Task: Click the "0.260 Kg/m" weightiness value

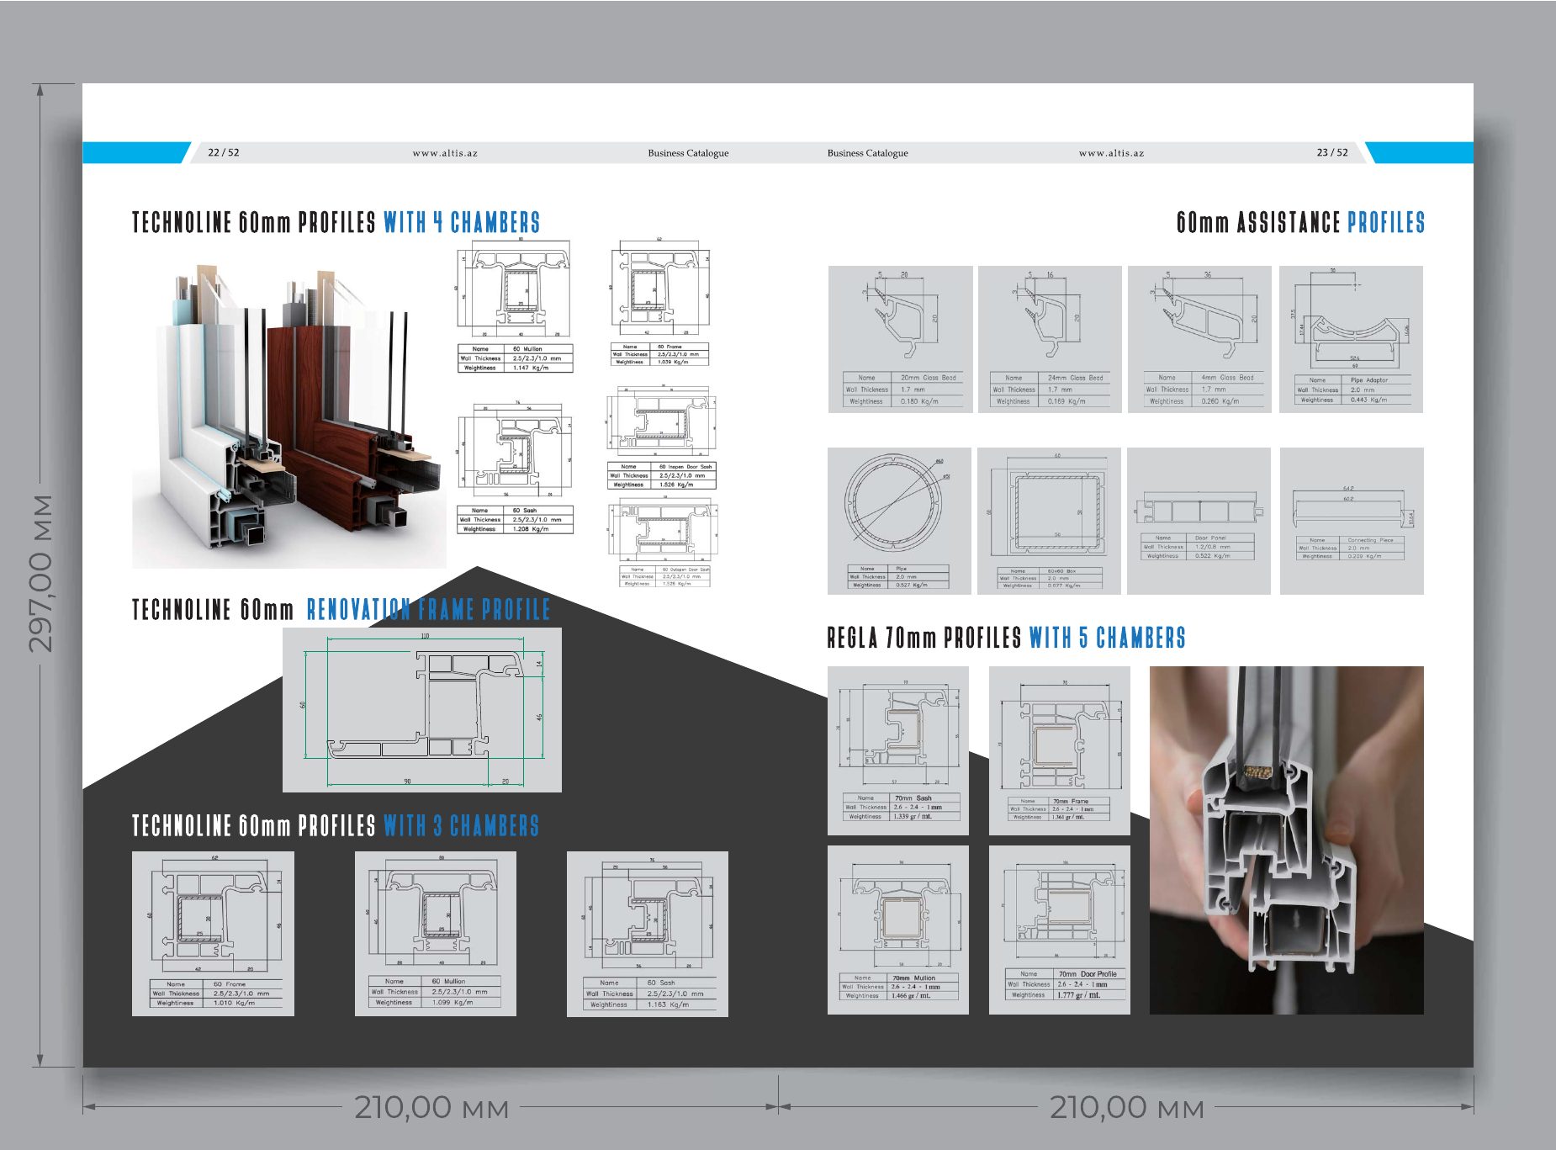Action: pos(1220,401)
